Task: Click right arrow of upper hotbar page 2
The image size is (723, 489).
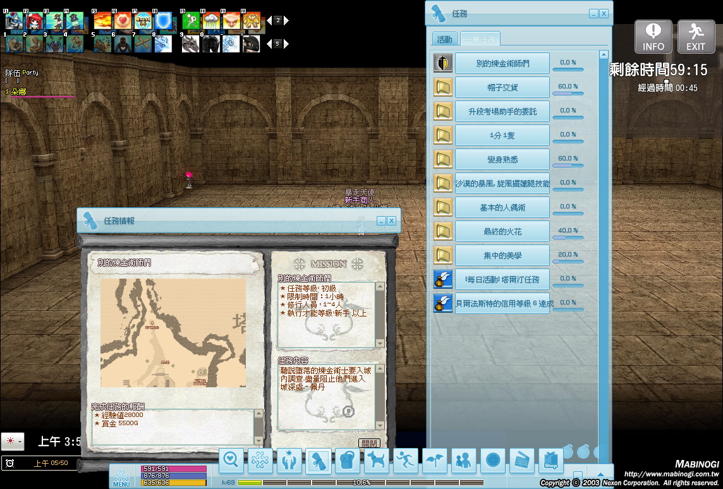Action: (x=286, y=21)
